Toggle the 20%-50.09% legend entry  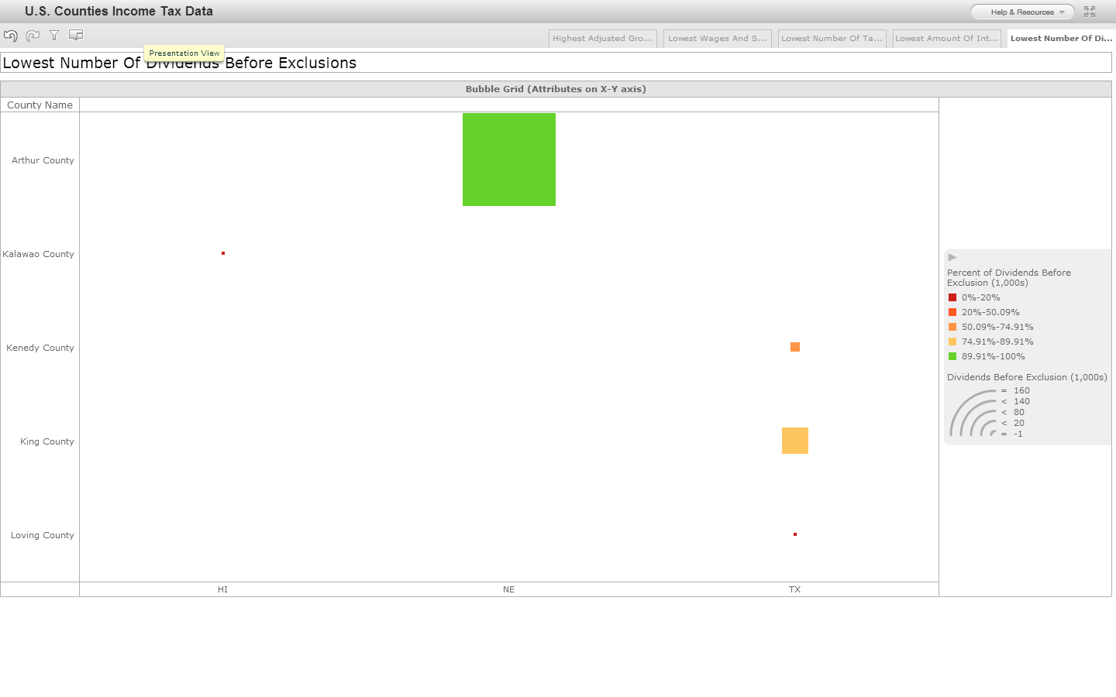click(x=952, y=312)
